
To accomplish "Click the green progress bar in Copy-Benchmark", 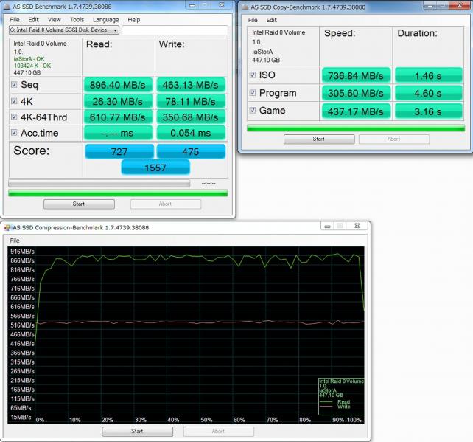I will (354, 128).
